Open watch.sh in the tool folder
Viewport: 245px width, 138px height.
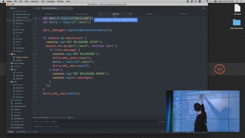tap(19, 79)
